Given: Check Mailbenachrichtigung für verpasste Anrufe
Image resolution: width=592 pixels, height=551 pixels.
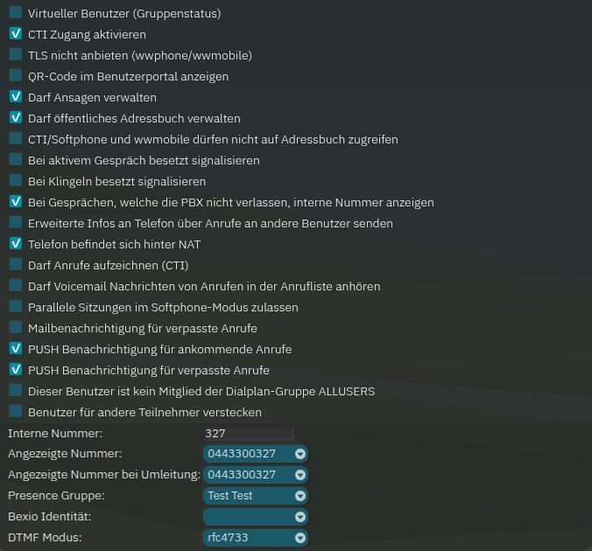Looking at the screenshot, I should point(16,328).
